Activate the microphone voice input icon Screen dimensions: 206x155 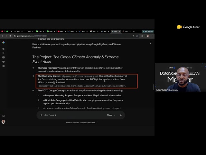(x=121, y=115)
